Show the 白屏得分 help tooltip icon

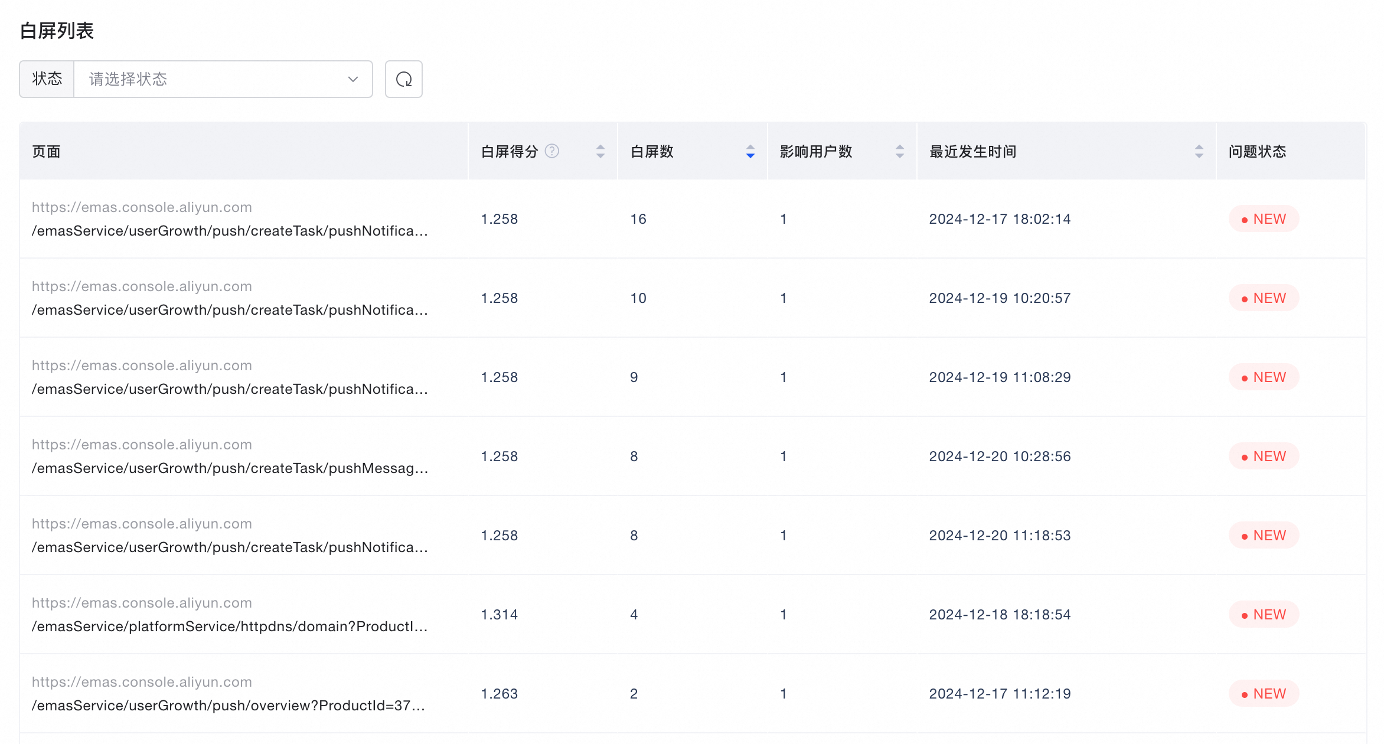click(552, 151)
